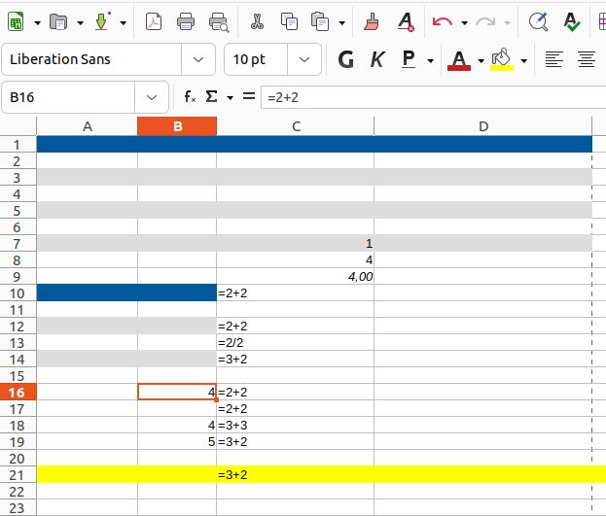Select row 1 header

coord(18,145)
